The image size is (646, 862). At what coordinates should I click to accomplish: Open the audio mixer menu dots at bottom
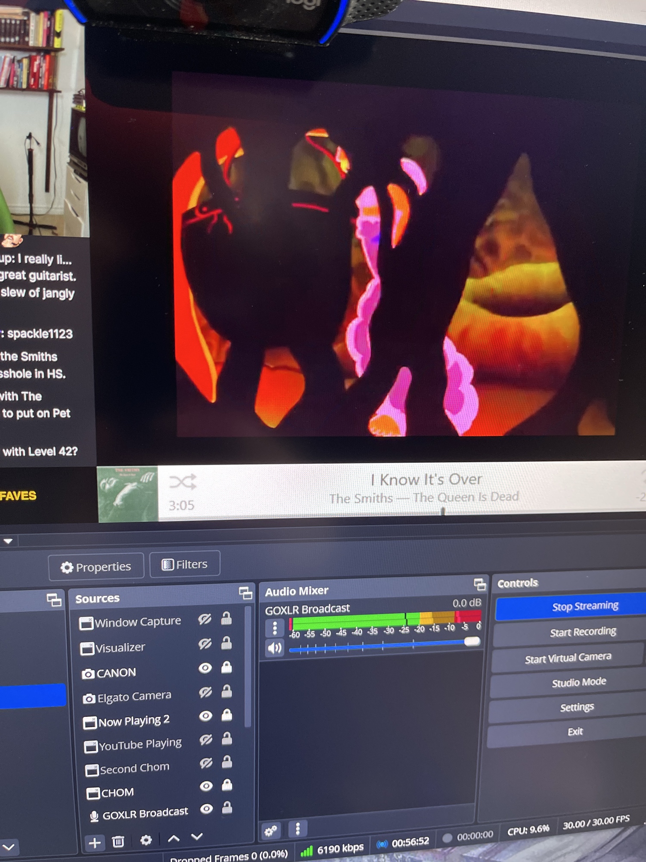point(298,828)
